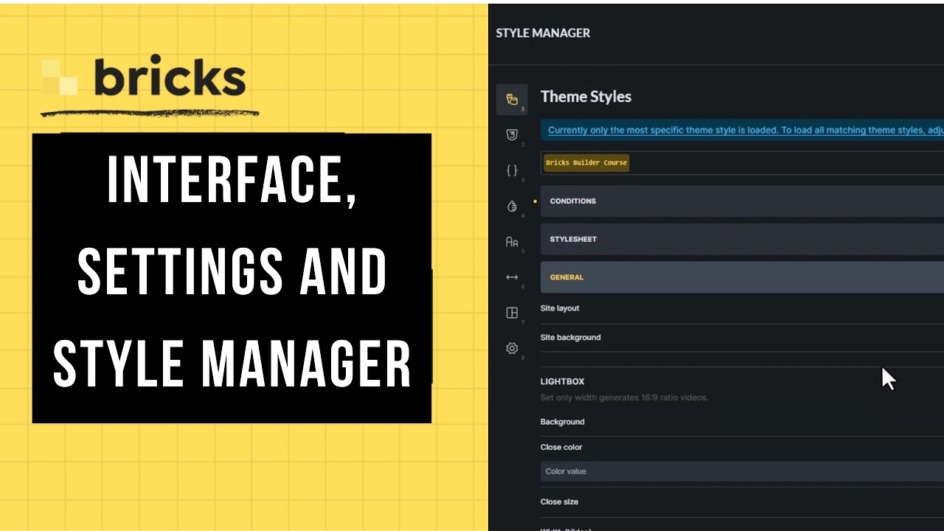Click the Site layout setting row
The height and width of the screenshot is (531, 944).
[742, 308]
